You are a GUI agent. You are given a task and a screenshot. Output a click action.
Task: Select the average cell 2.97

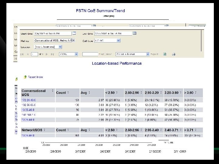point(92,100)
